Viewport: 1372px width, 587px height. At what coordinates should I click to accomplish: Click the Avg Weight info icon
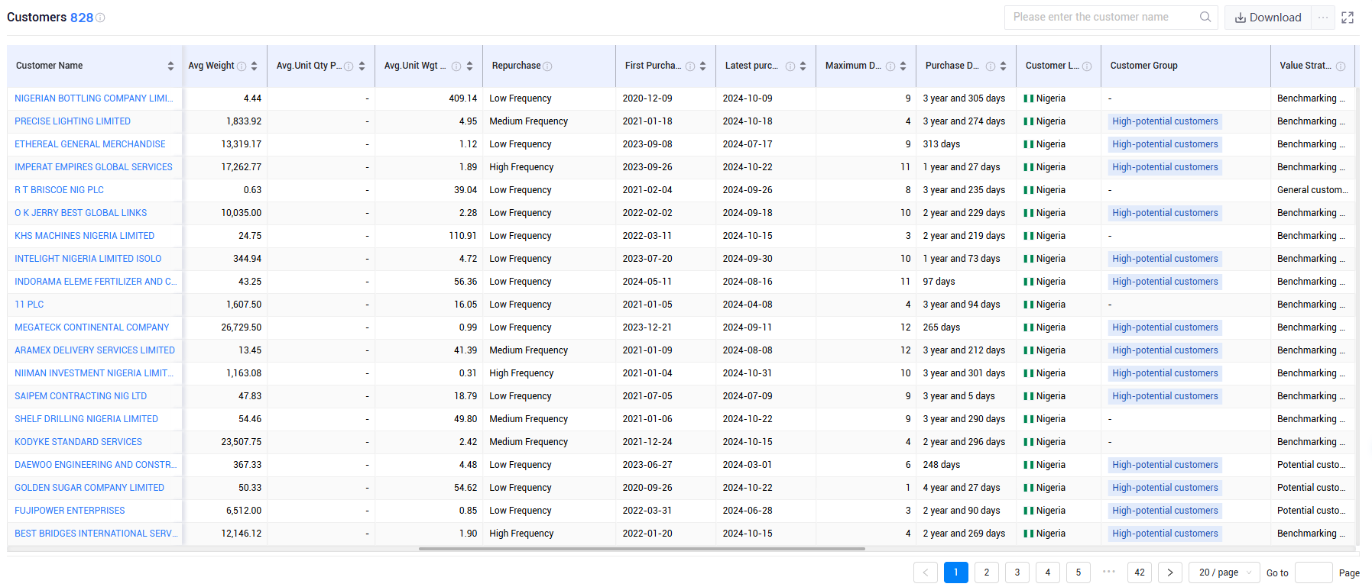[x=242, y=66]
